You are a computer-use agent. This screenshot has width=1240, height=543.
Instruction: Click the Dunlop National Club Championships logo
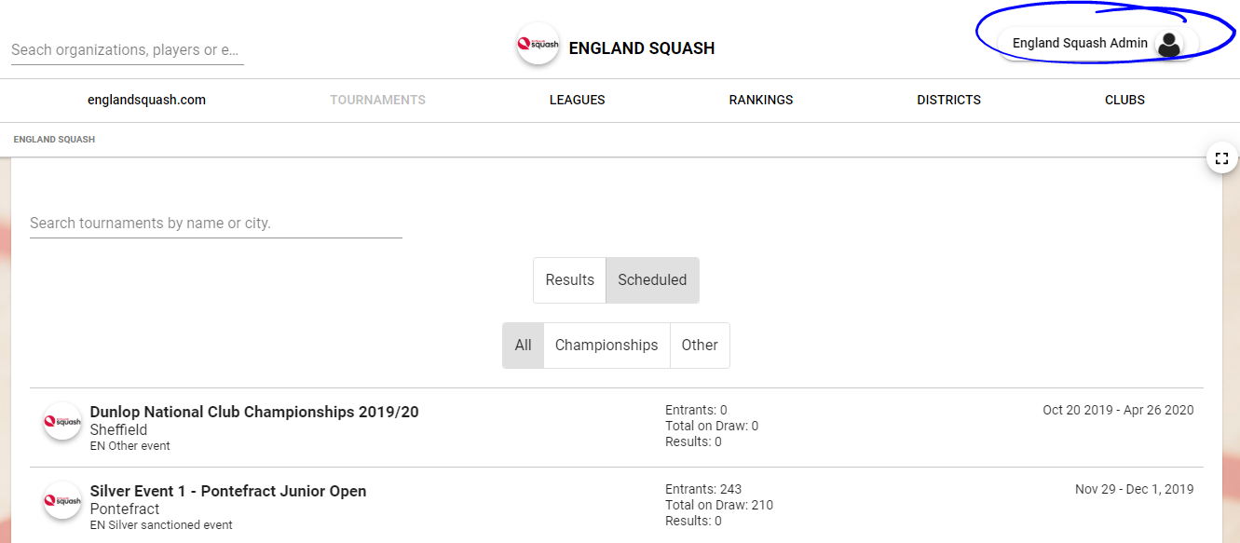pyautogui.click(x=63, y=421)
